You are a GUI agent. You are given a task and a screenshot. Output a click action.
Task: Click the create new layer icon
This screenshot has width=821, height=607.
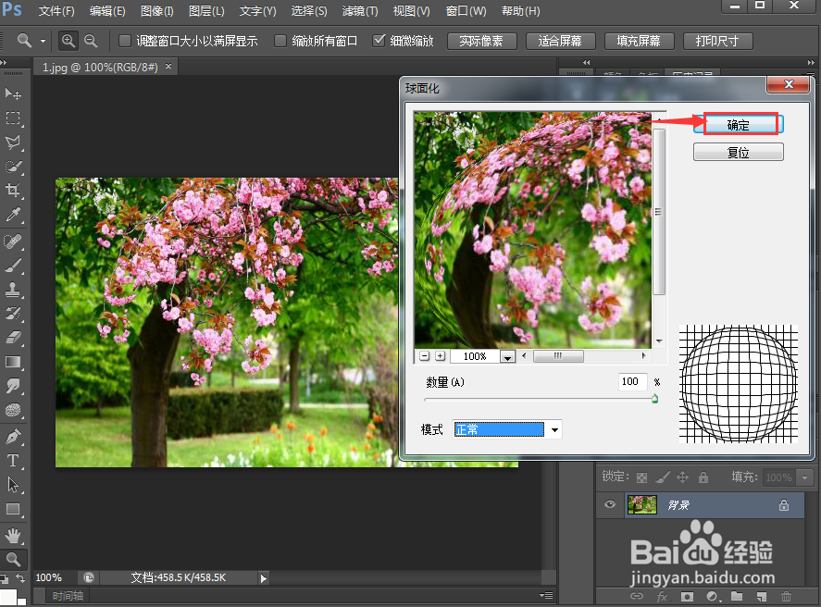click(x=762, y=596)
